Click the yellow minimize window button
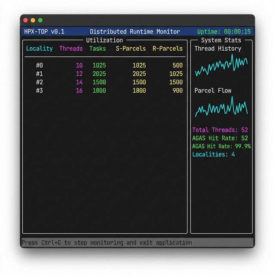The image size is (275, 275). (x=33, y=20)
